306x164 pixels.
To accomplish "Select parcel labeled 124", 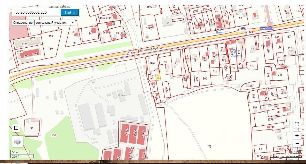I will pyautogui.click(x=176, y=63).
